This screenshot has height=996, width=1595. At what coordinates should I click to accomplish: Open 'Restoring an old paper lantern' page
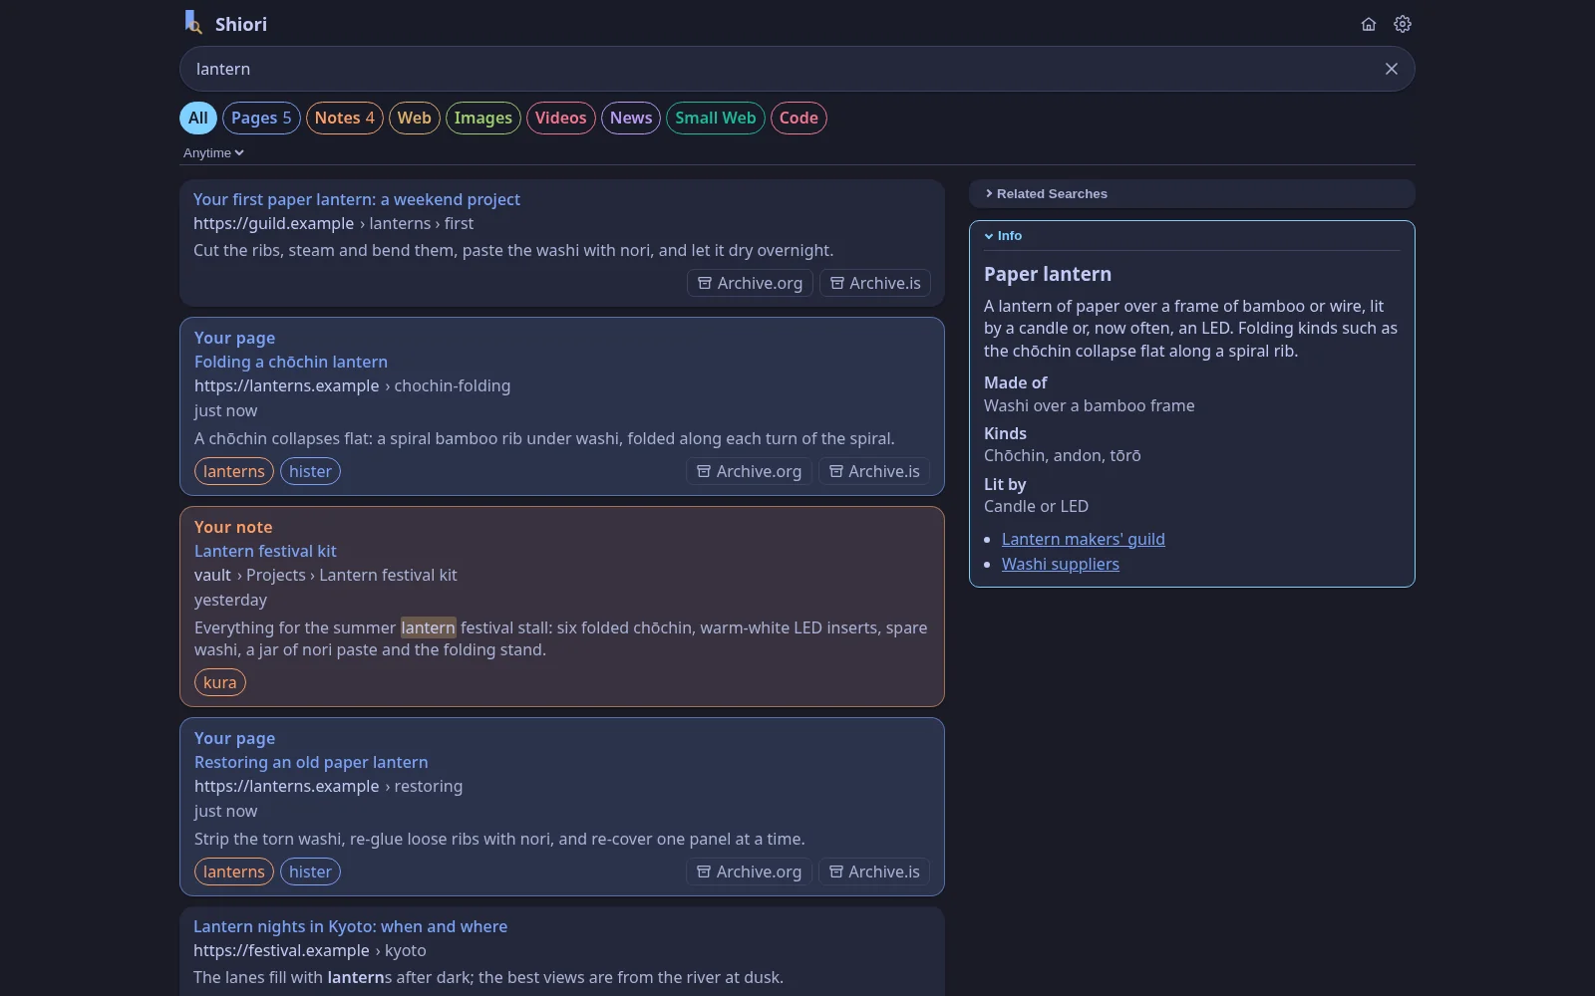coord(311,762)
